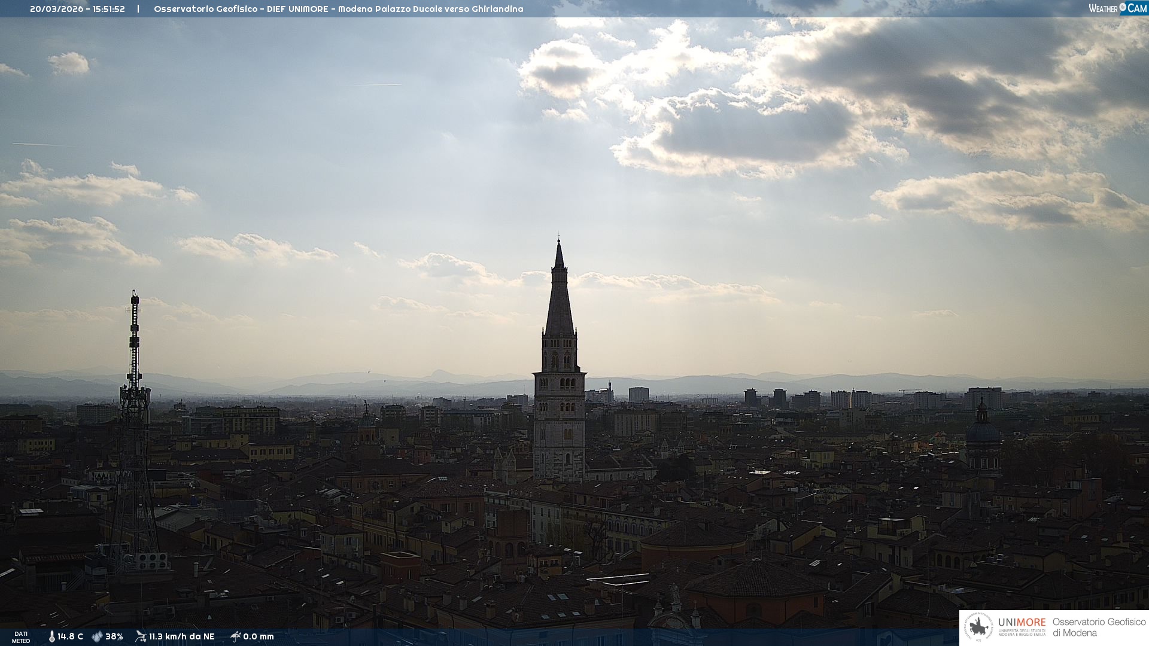Click the 11.3 km/h da NE wind reading
This screenshot has width=1149, height=646.
tap(182, 636)
